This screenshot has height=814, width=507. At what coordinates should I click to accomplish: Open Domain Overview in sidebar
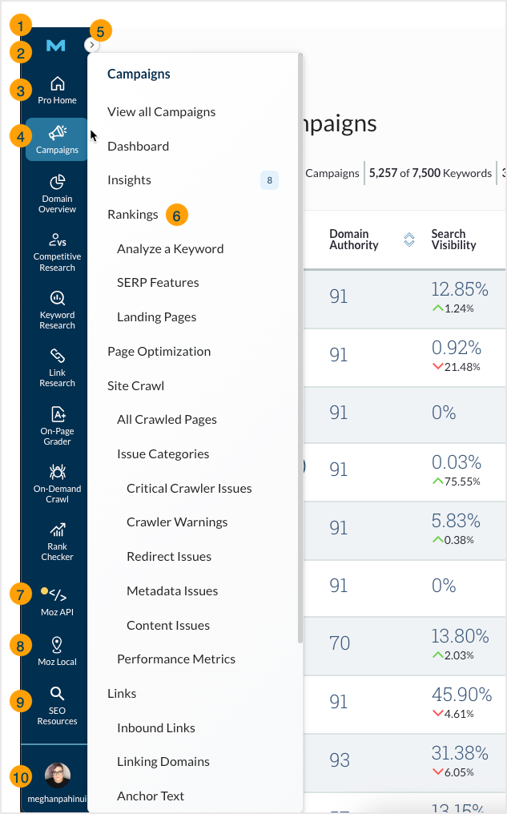pyautogui.click(x=57, y=193)
